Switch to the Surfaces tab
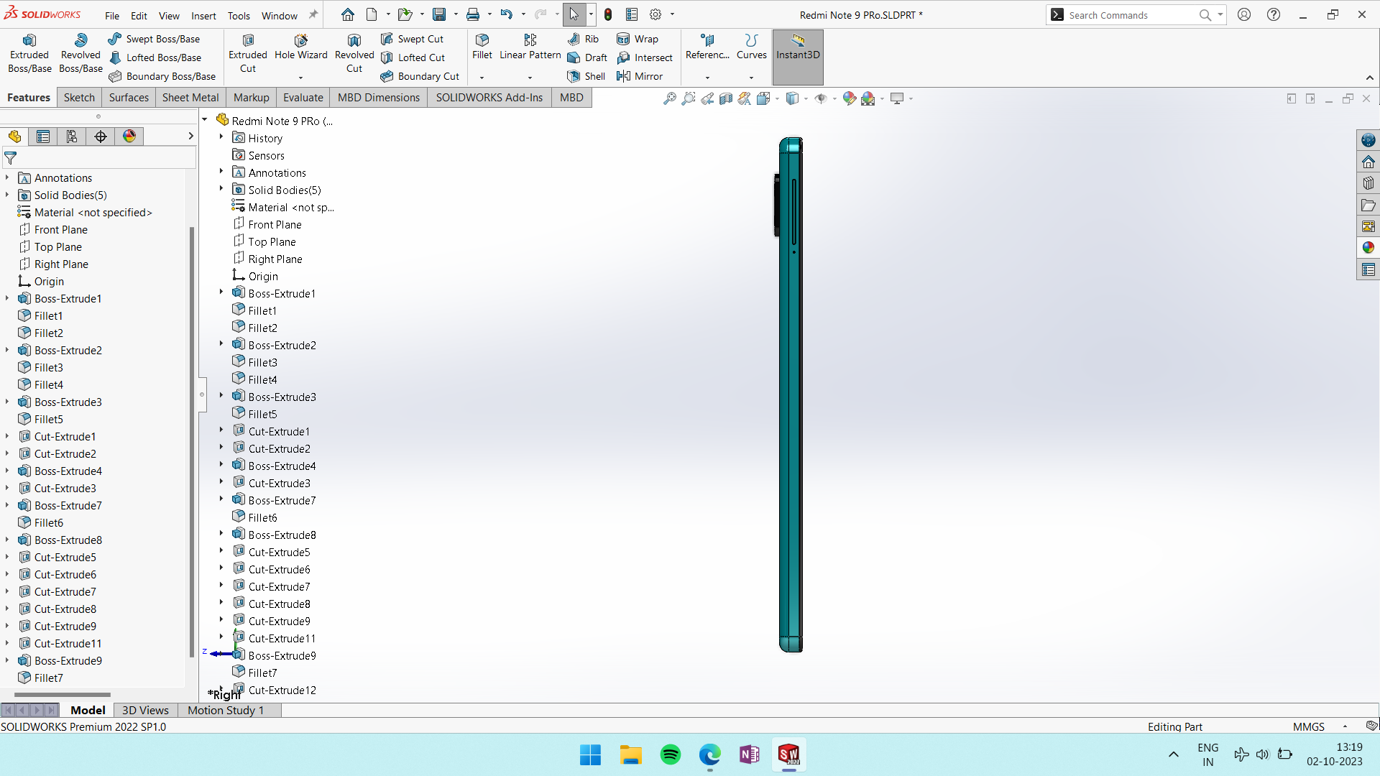The width and height of the screenshot is (1380, 776). [129, 98]
